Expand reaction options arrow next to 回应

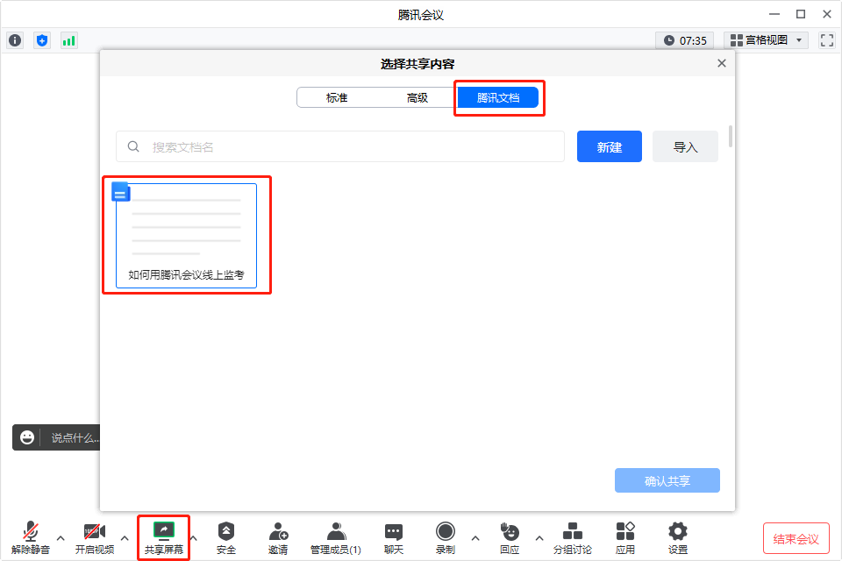(539, 538)
